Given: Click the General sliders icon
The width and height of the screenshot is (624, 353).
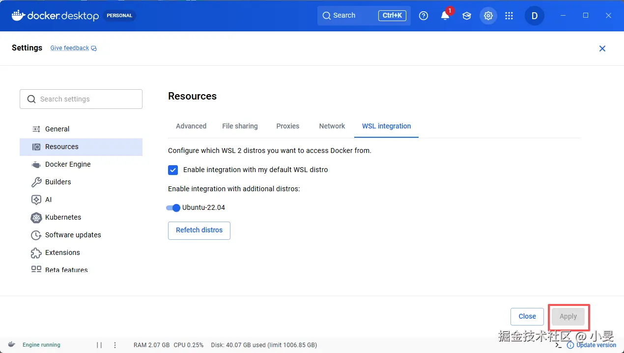Looking at the screenshot, I should (x=36, y=129).
